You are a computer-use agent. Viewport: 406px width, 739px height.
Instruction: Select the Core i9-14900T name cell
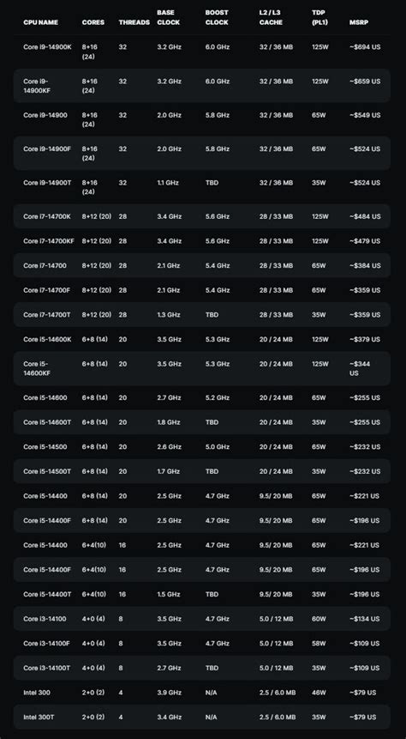click(47, 183)
